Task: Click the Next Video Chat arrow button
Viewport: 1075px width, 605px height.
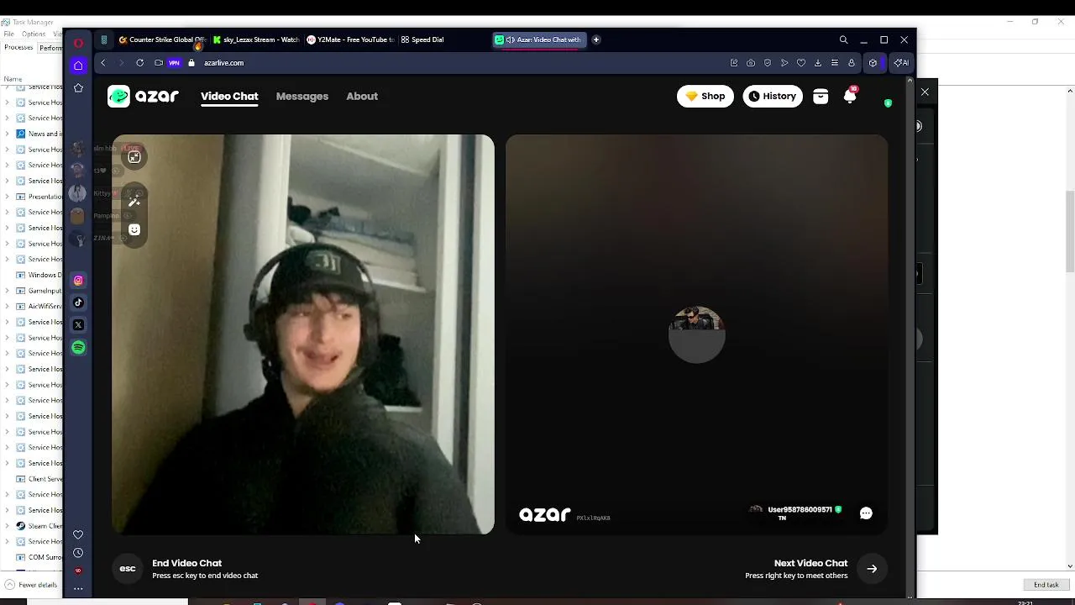Action: [872, 569]
